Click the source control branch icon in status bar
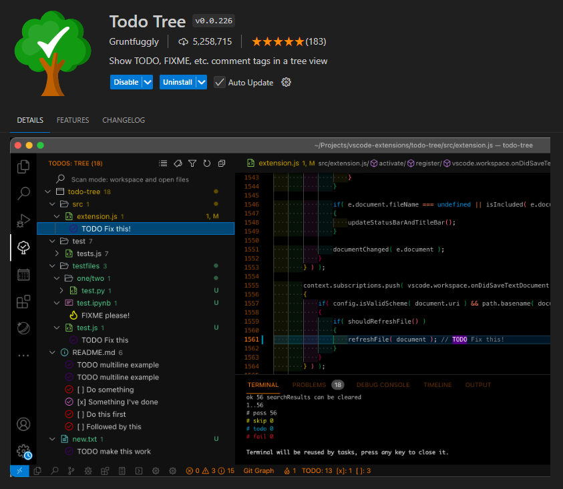Screen dimensions: 563x489 pos(71,471)
